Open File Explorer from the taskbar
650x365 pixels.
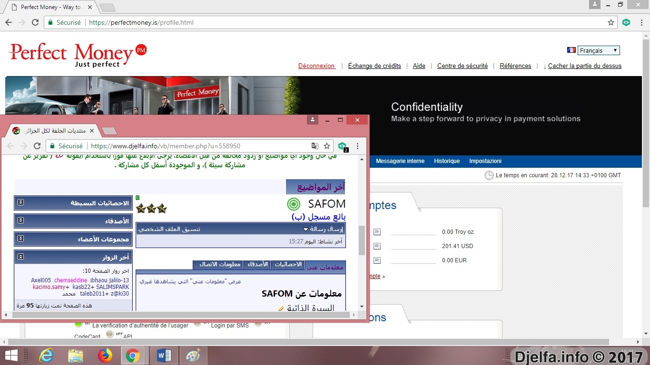[x=76, y=355]
